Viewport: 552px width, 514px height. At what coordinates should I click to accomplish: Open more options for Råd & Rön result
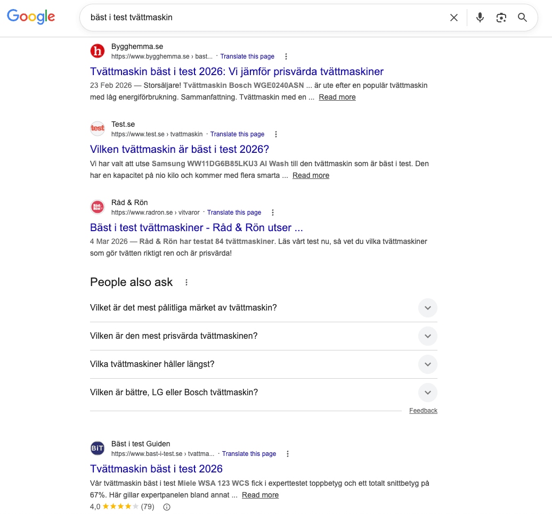click(273, 213)
